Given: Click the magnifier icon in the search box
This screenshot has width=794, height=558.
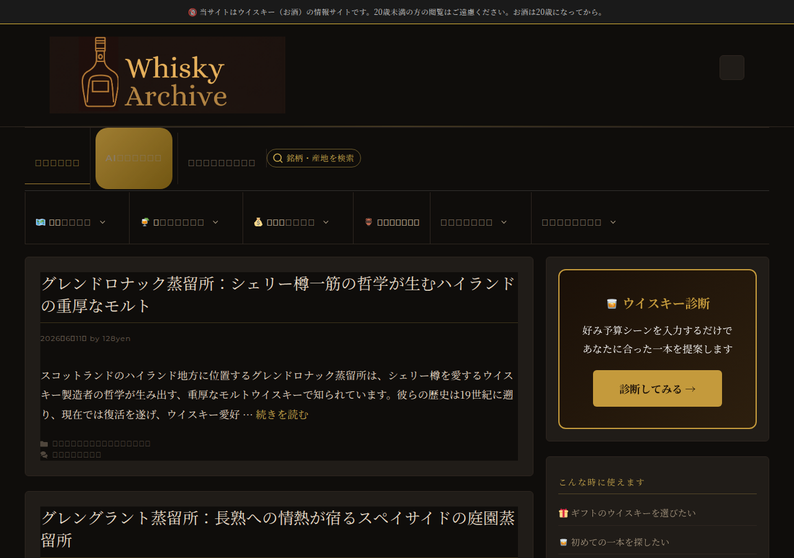Looking at the screenshot, I should click(x=278, y=158).
